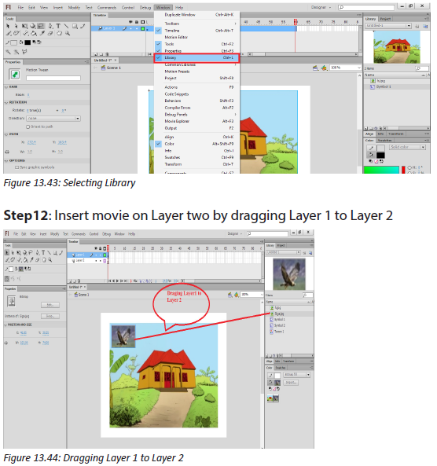
Task: Click black fill color swatch in upper Tools panel
Action: click(28, 42)
